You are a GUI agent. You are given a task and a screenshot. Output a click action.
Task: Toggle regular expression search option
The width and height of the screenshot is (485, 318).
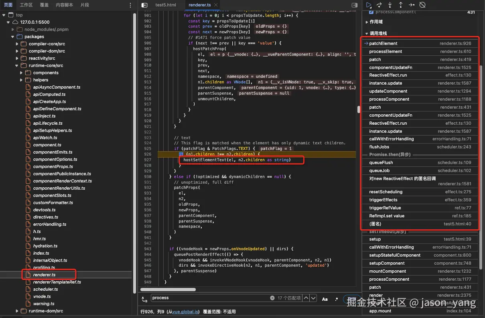pos(337,299)
